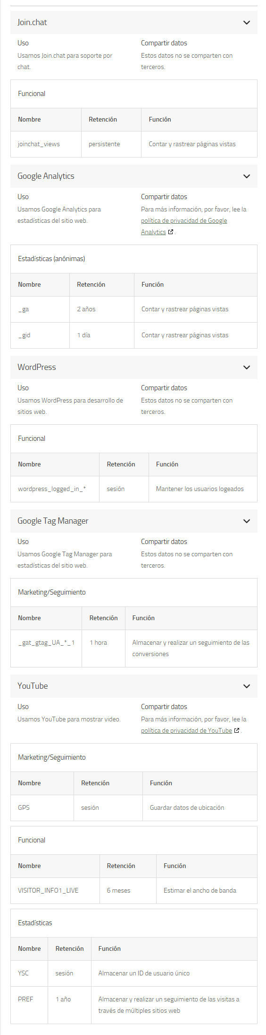Click the Google Tag Manager header title
Screen dimensions: 266x1035
53,521
